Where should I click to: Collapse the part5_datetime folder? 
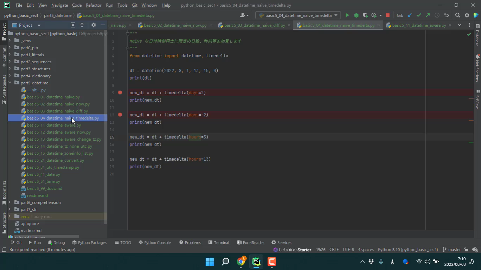pyautogui.click(x=10, y=83)
